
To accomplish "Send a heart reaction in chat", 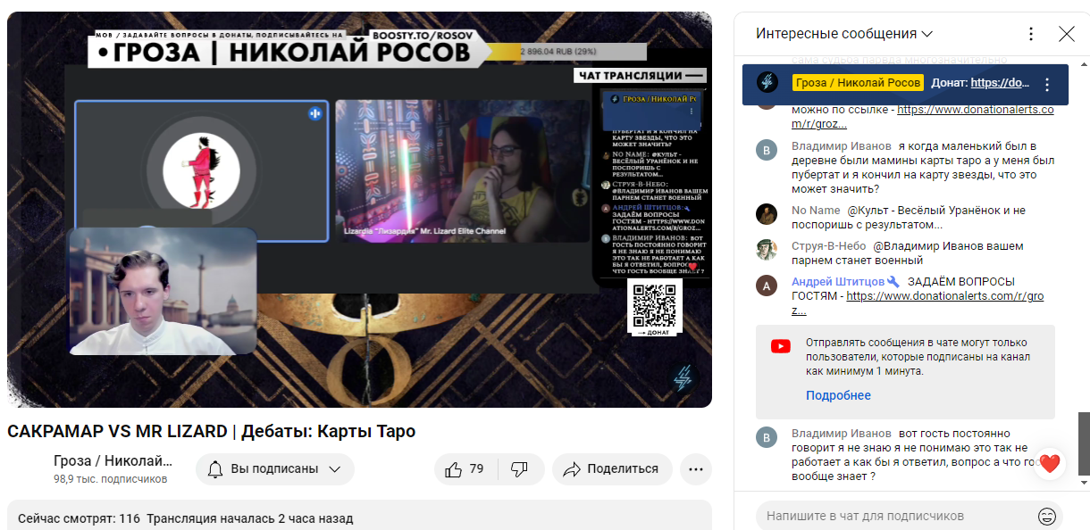I will coord(1050,464).
